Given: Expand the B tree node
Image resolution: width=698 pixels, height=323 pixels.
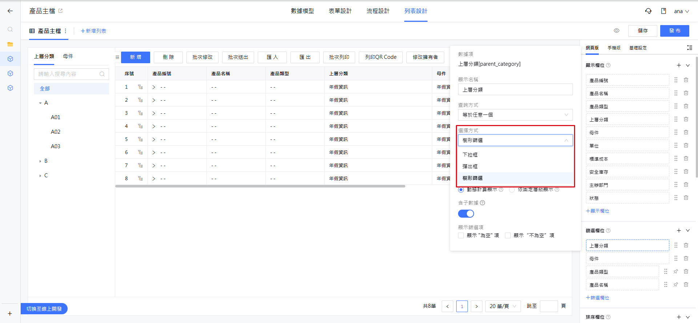Looking at the screenshot, I should [40, 161].
